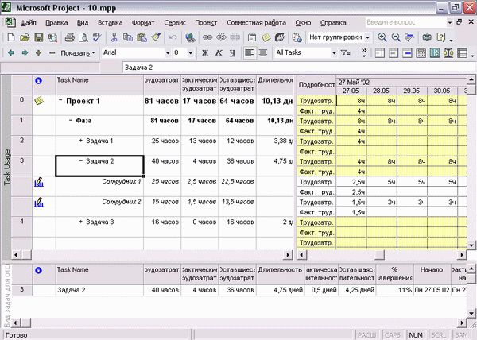Insert hyperlink with the globe icon
The image size is (477, 340).
pos(190,37)
